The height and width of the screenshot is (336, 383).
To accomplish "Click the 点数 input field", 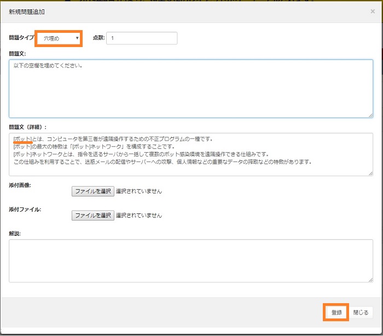I will pyautogui.click(x=142, y=38).
